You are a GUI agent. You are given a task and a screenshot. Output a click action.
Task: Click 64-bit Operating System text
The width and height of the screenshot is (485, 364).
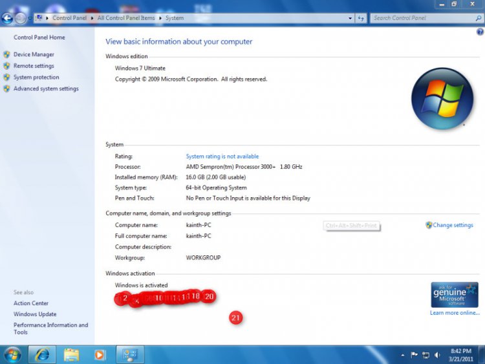click(216, 187)
